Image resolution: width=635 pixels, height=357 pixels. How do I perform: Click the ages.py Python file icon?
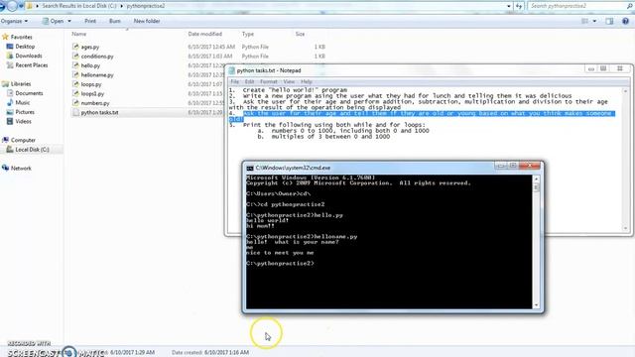point(75,47)
